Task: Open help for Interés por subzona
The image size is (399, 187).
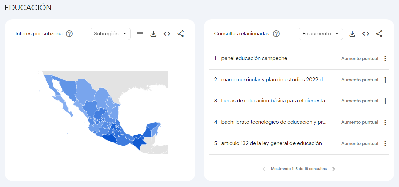Action: pos(69,34)
